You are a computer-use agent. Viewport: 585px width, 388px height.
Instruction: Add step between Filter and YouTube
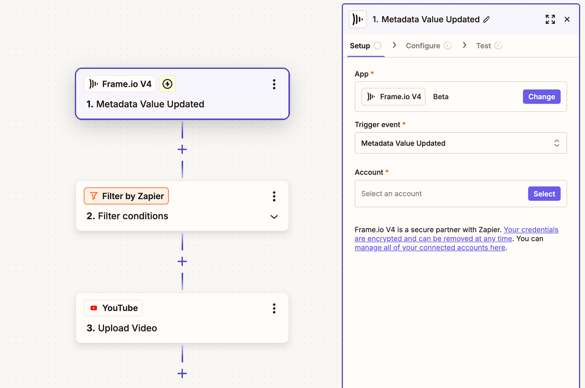pyautogui.click(x=182, y=261)
